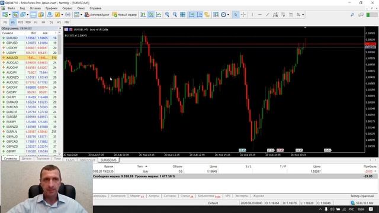Select the EURUSD,M5 chart tab
379x213 pixels.
[x=108, y=160]
